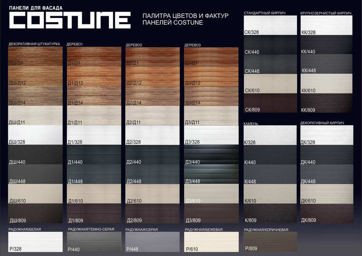The height and width of the screenshot is (256, 362).
Task: Click the Д2/Д1 wood swatch
Action: click(153, 57)
